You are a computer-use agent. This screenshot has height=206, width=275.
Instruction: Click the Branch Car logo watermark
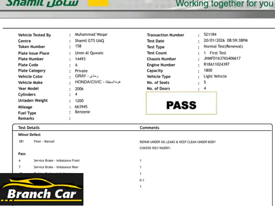[42, 190]
